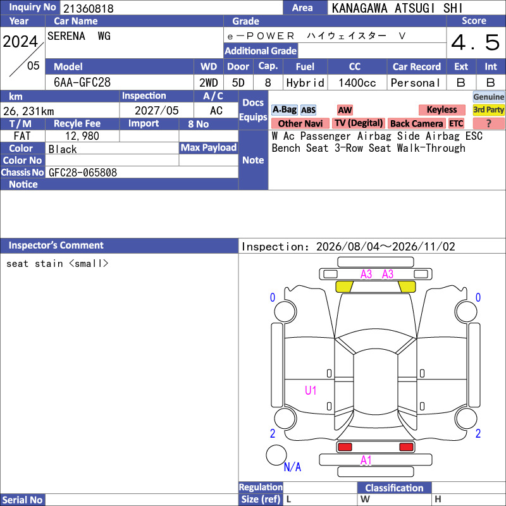Click the ETC equipment badge
The height and width of the screenshot is (506, 506).
pos(456,123)
